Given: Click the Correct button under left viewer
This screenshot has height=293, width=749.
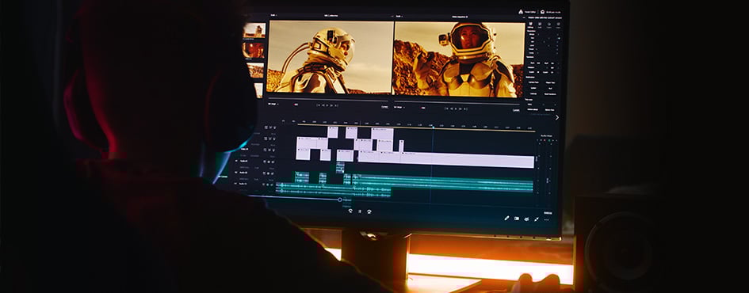Looking at the screenshot, I should (384, 107).
